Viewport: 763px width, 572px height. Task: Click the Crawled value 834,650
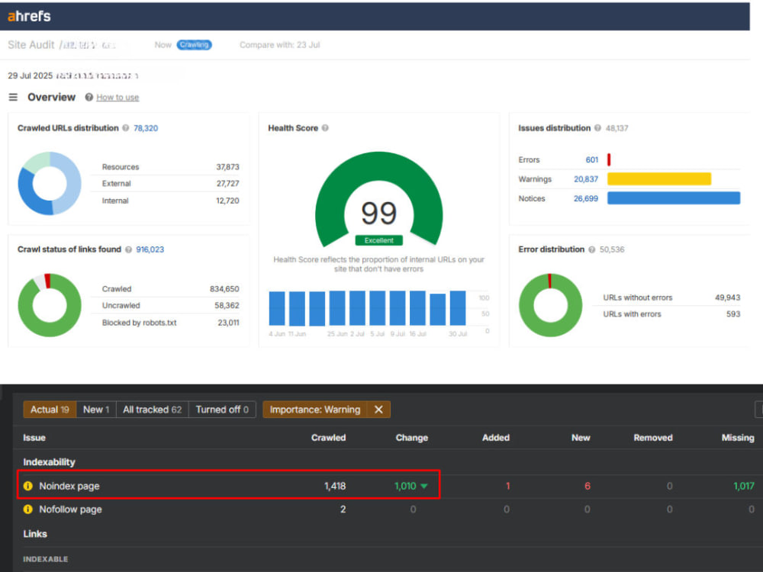click(224, 289)
